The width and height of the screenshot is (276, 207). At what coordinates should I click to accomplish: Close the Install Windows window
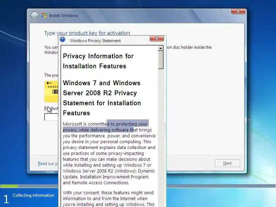tap(238, 11)
